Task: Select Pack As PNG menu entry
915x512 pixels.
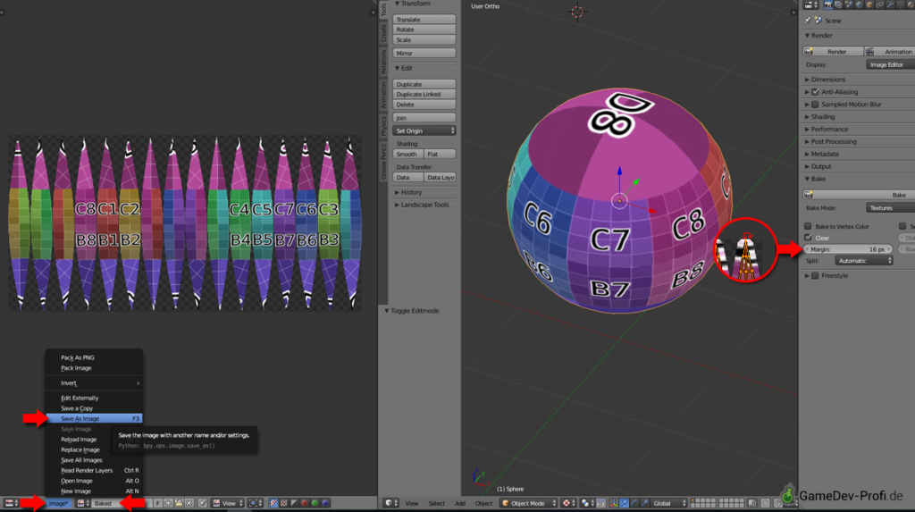Action: pyautogui.click(x=78, y=357)
